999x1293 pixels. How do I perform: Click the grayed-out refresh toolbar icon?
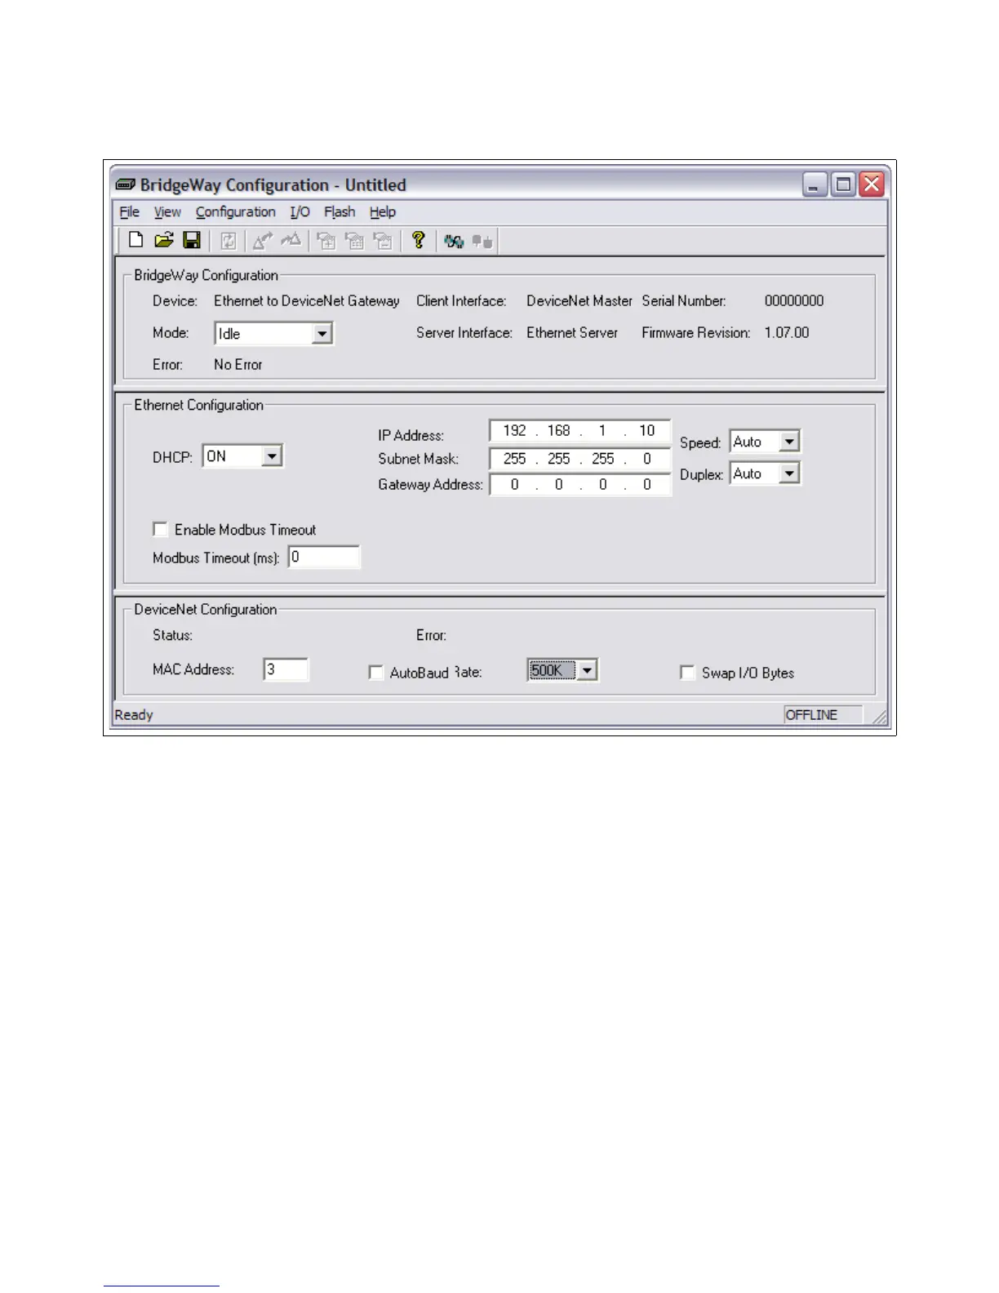tap(229, 241)
